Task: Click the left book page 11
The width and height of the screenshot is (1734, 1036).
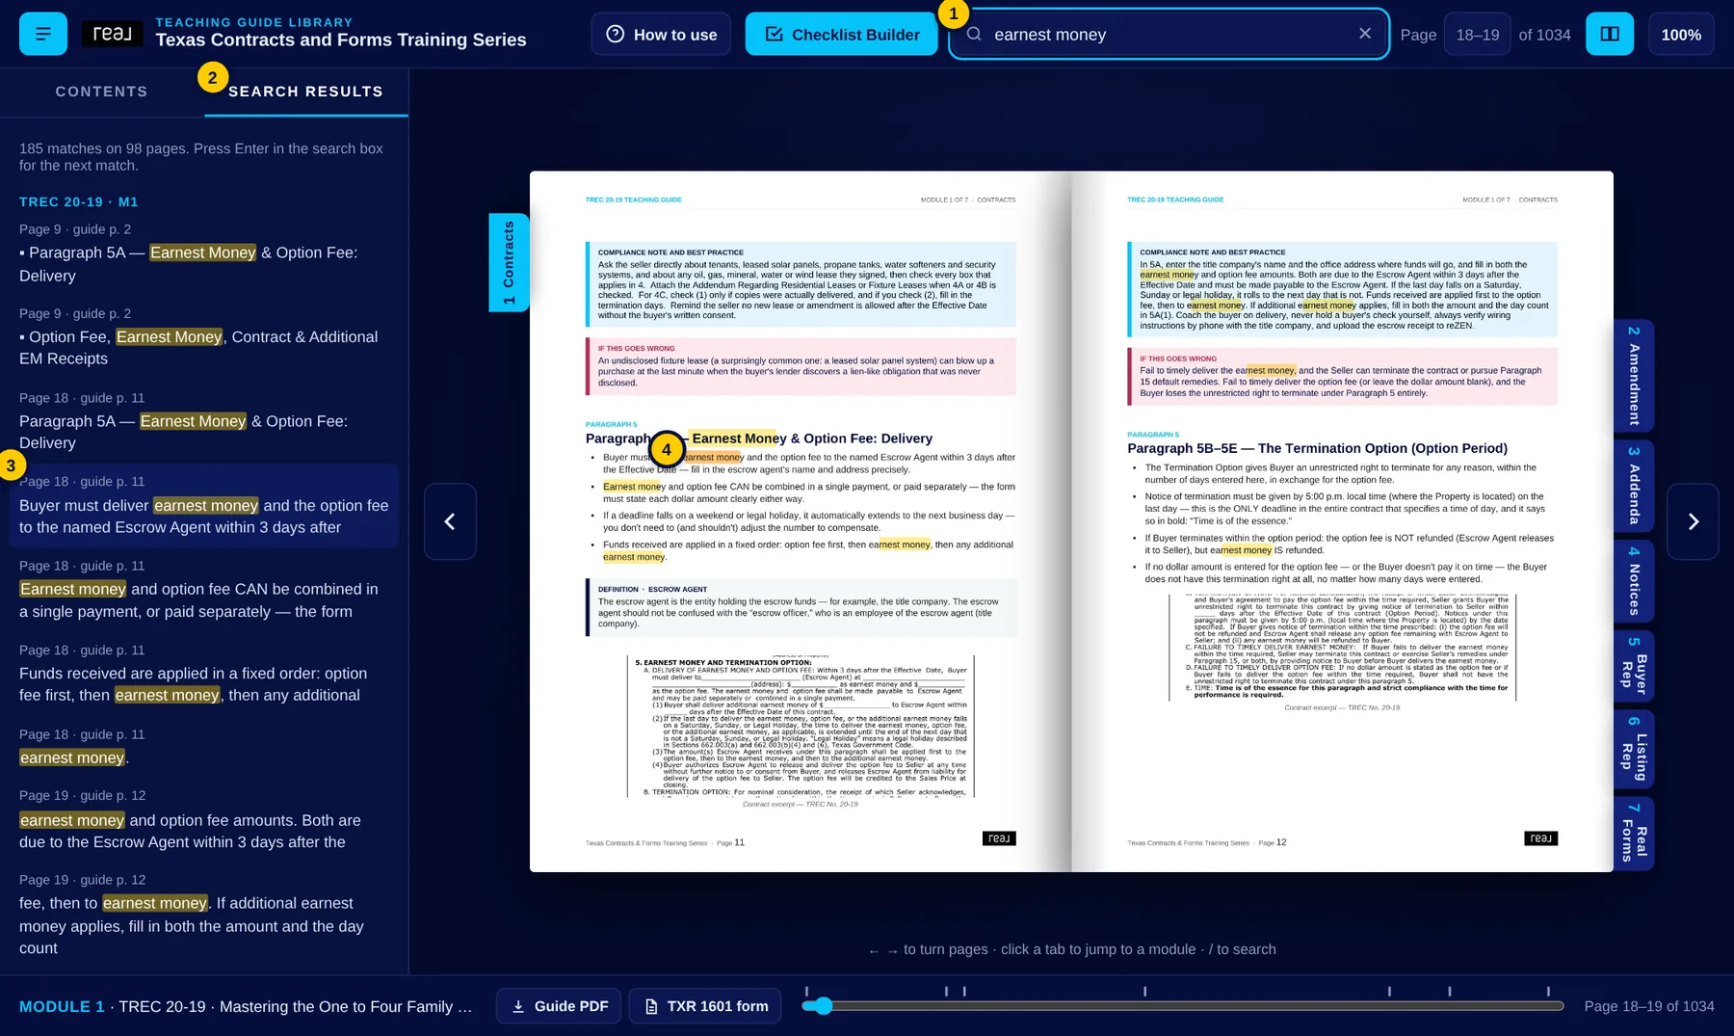Action: pos(801,521)
